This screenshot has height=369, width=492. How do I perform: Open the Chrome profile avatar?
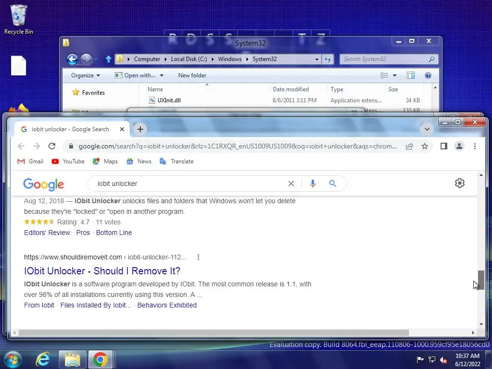[x=459, y=146]
